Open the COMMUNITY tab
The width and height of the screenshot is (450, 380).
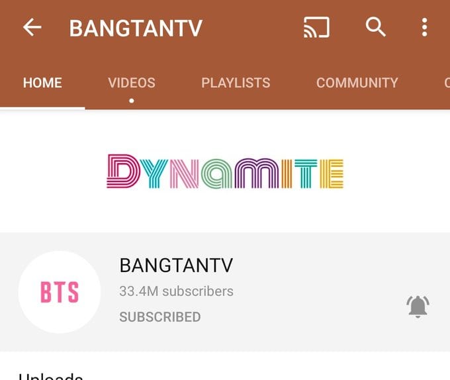point(357,83)
